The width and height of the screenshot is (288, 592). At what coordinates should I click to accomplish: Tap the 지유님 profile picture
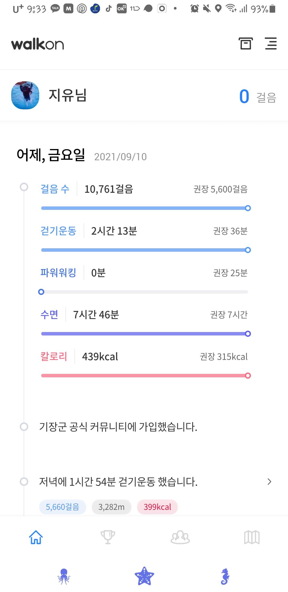pos(25,95)
